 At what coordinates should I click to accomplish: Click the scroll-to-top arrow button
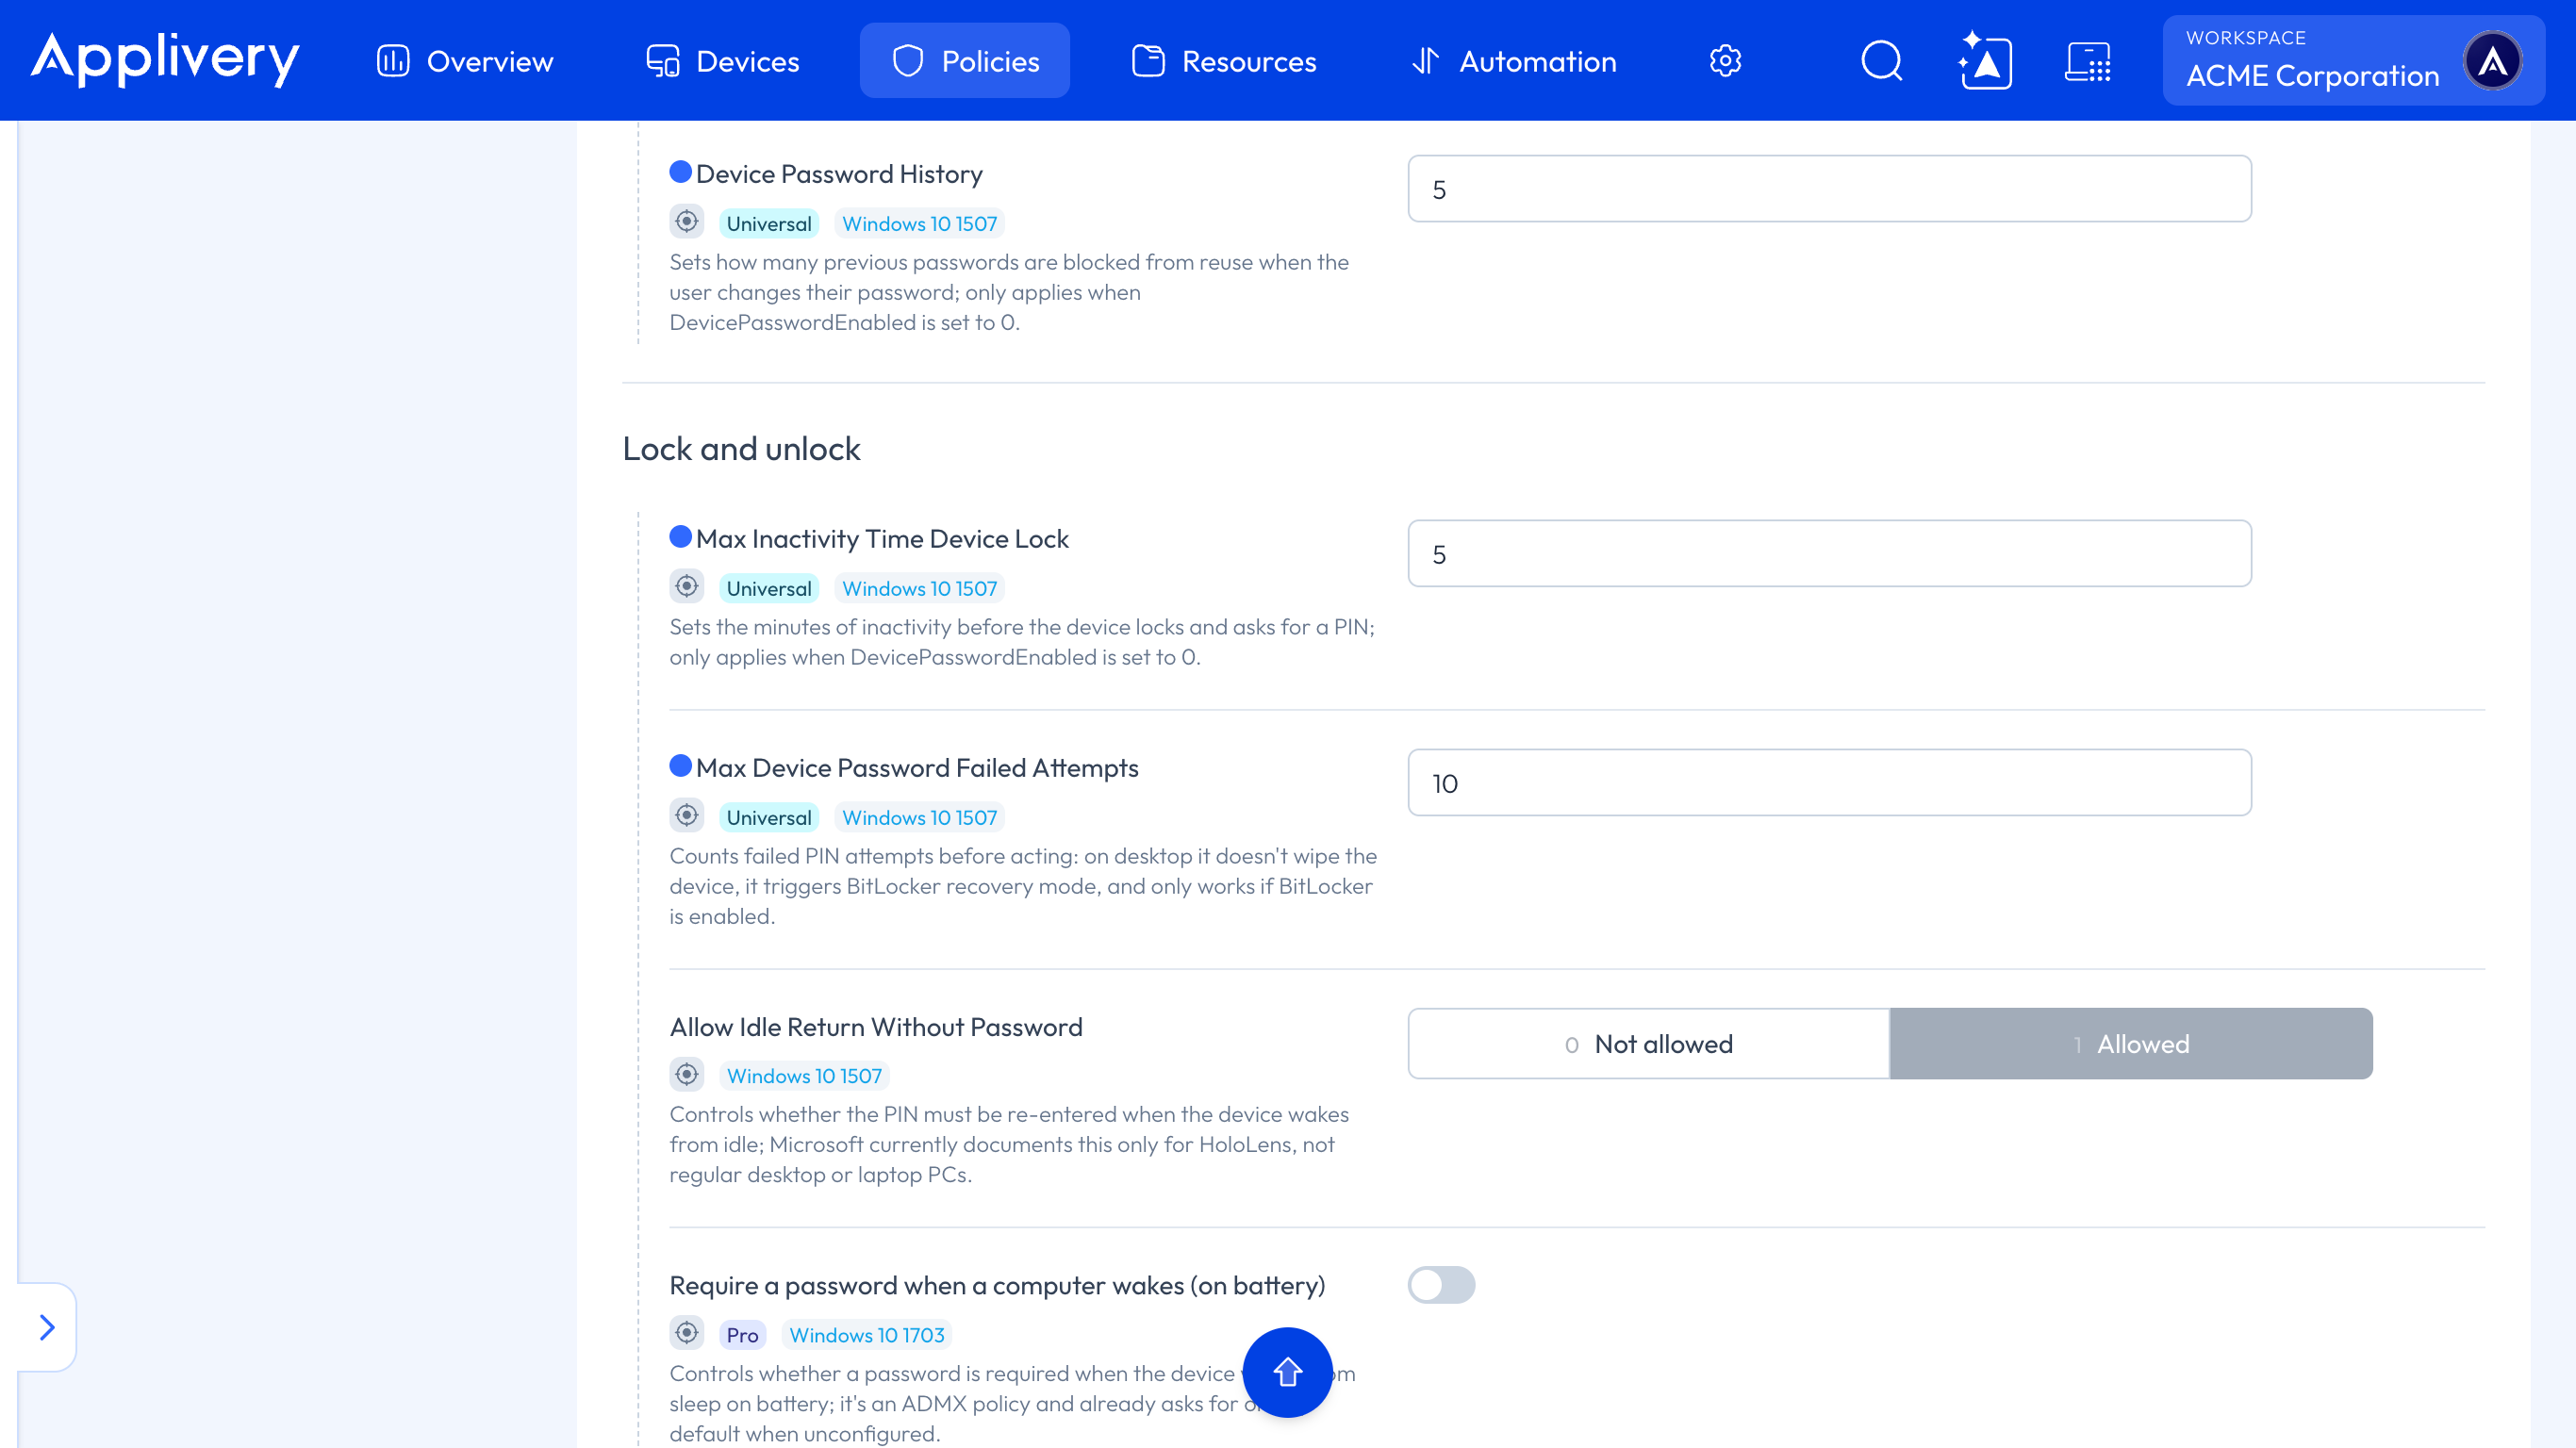pos(1287,1372)
